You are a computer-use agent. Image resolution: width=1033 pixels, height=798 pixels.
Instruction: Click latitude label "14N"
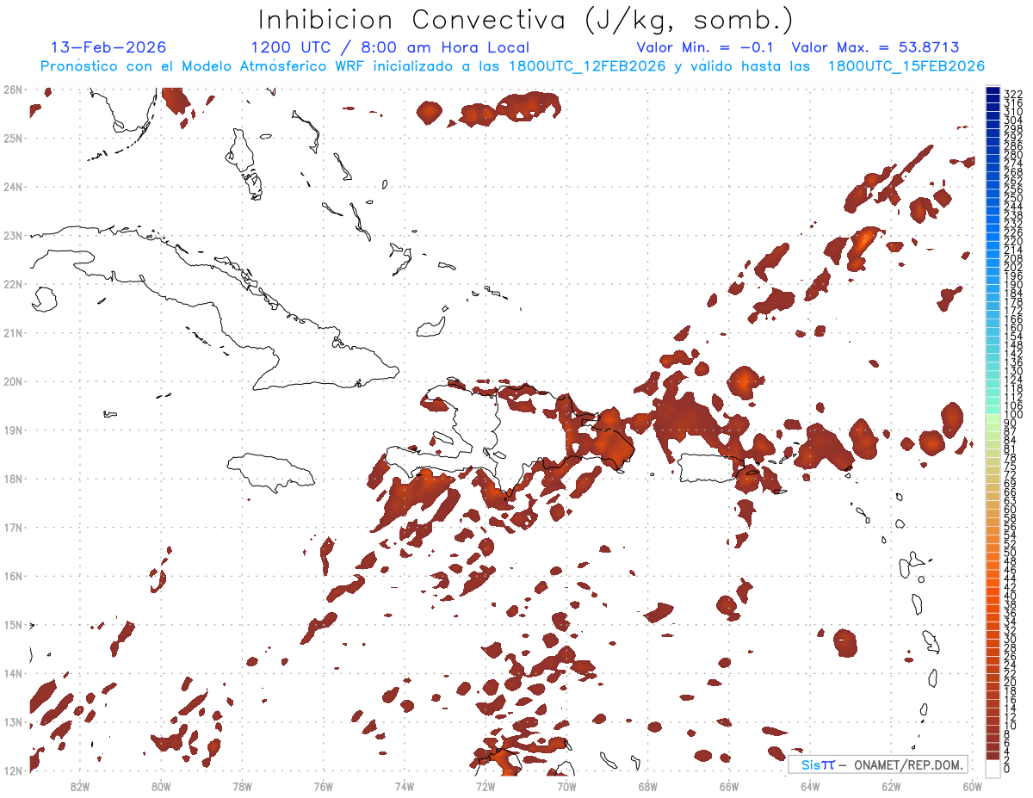point(12,673)
